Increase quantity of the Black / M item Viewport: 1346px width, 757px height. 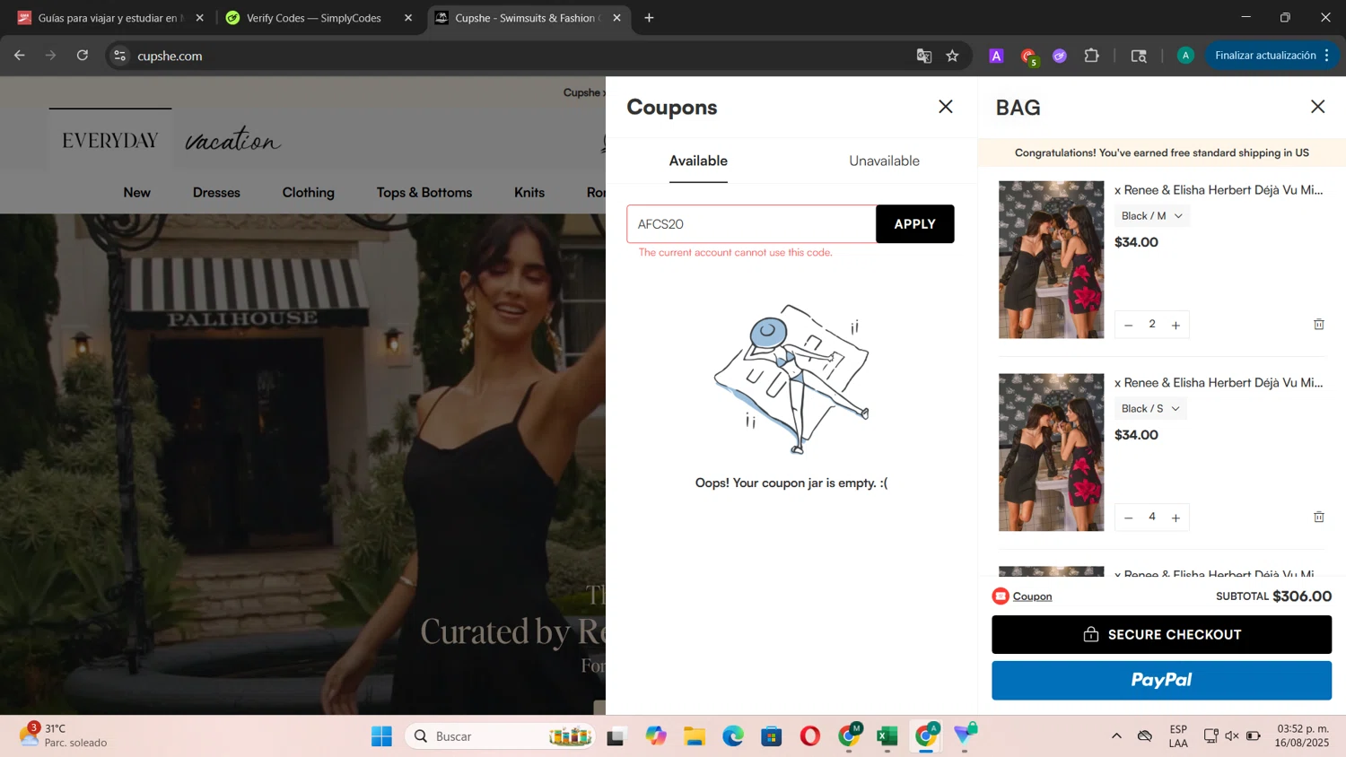1176,325
